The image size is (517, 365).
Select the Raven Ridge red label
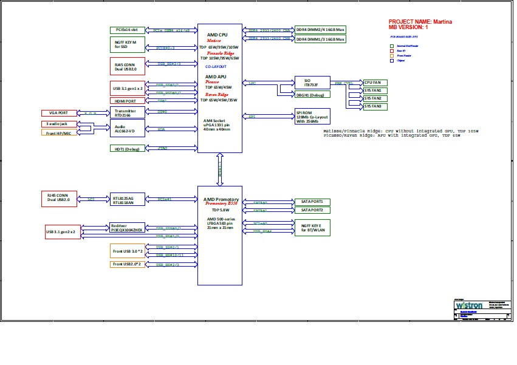(217, 95)
